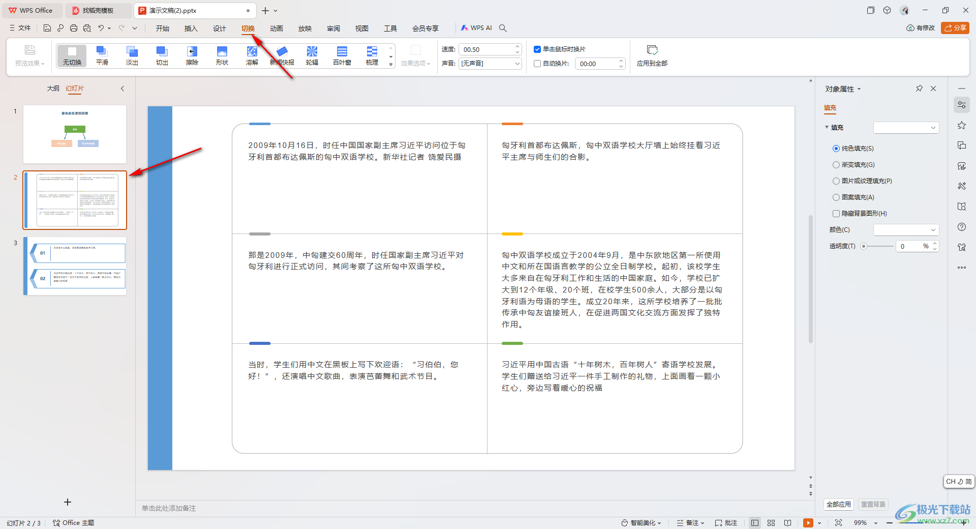The image size is (976, 529).
Task: Close the 对象属性 panel
Action: [933, 89]
